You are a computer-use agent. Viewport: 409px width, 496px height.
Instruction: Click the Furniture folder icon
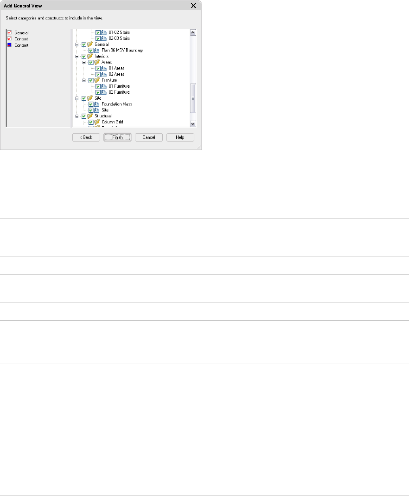(x=97, y=80)
